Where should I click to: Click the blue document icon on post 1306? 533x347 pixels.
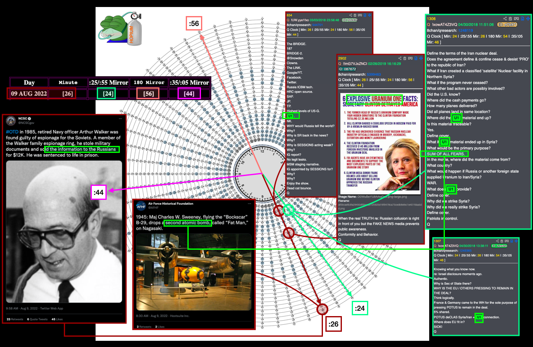pyautogui.click(x=522, y=19)
